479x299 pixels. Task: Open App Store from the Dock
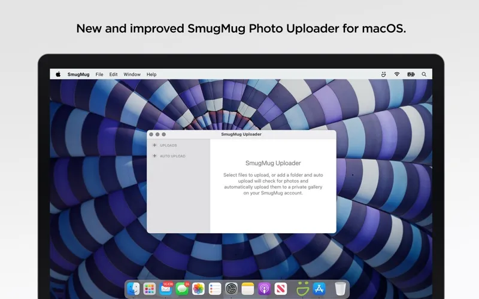tap(319, 289)
